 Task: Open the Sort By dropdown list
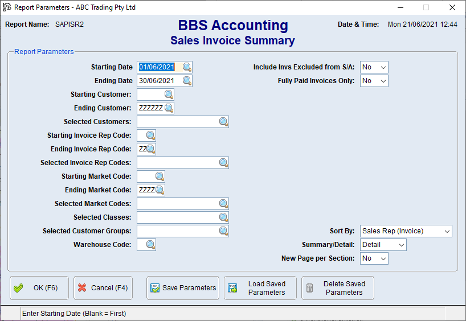(x=406, y=231)
